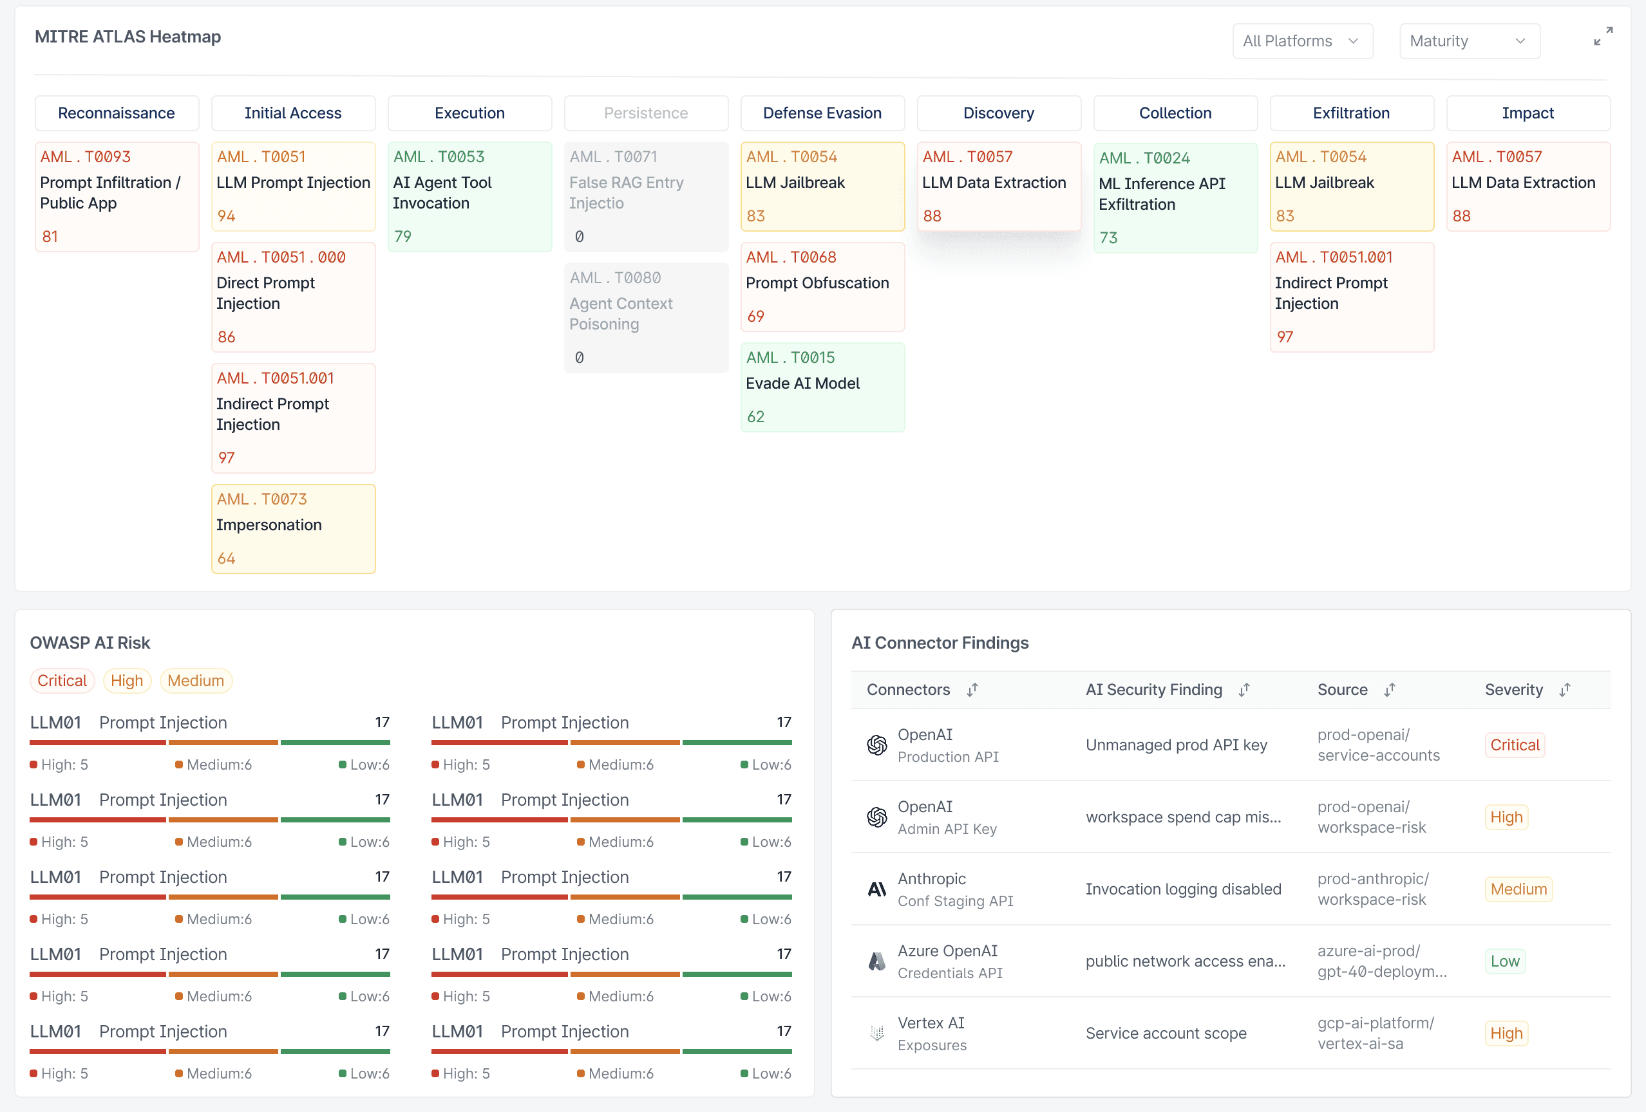Viewport: 1646px width, 1112px height.
Task: Click the "public network access ena..." finding
Action: (1186, 961)
